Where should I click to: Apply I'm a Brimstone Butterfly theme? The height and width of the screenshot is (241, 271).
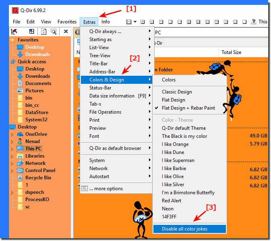(x=190, y=193)
